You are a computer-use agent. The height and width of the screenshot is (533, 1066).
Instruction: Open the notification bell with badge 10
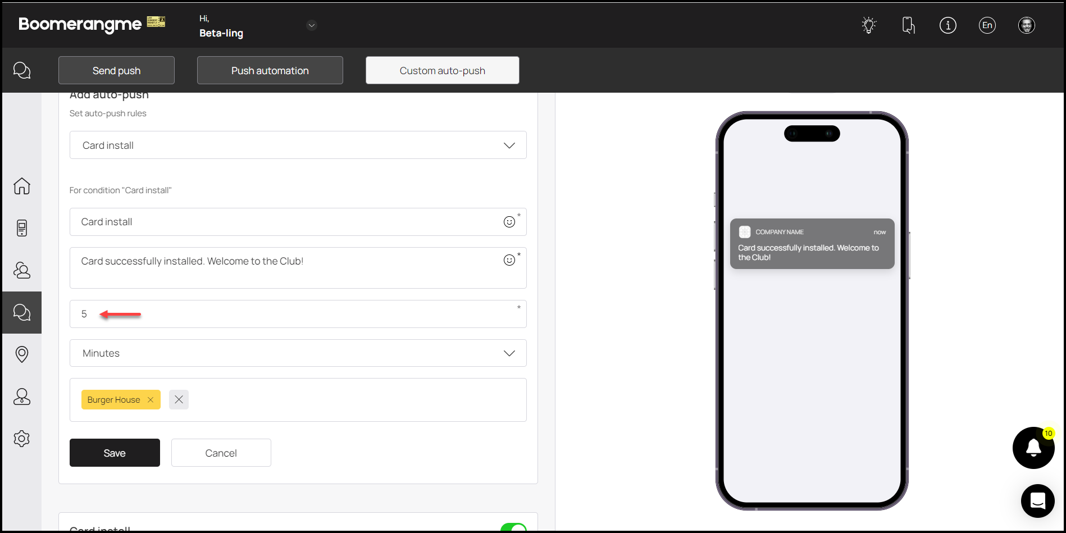[1033, 448]
